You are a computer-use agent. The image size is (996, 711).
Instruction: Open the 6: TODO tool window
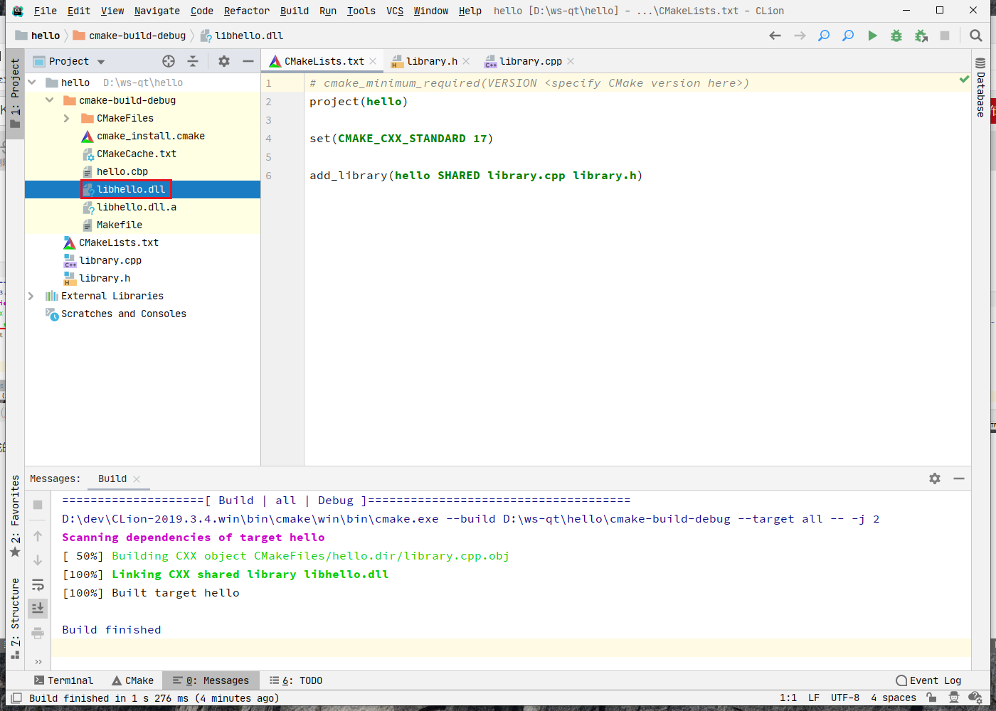tap(295, 680)
